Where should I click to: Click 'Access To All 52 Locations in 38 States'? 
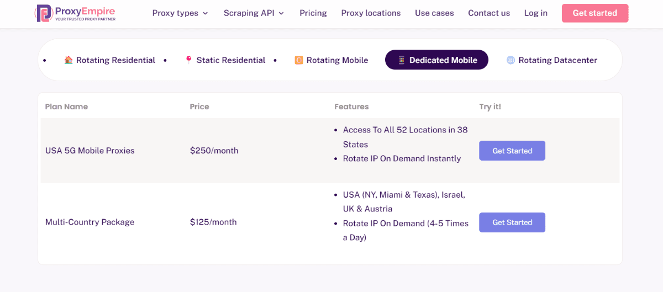tap(406, 137)
